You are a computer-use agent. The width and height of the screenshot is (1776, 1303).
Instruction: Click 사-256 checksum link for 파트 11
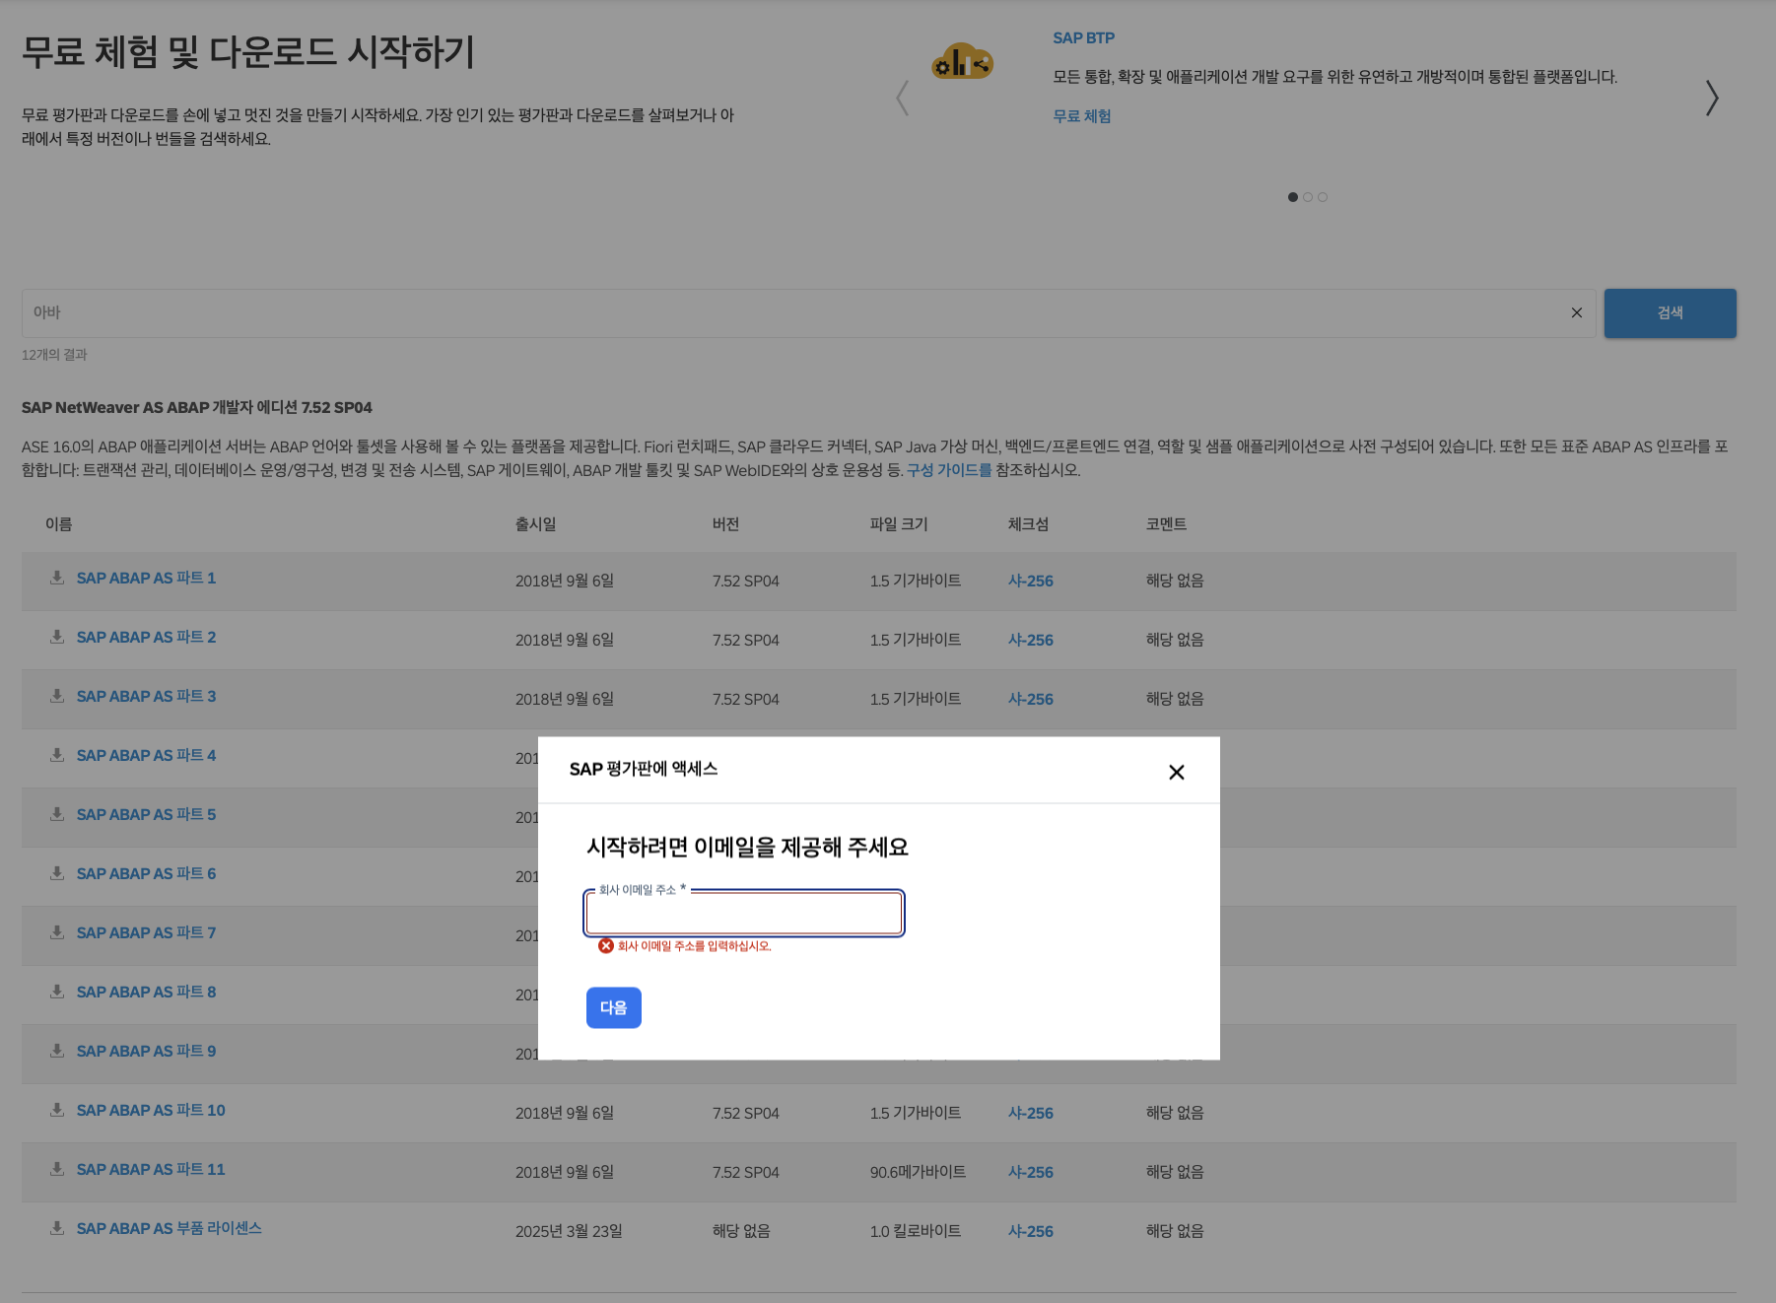(x=1031, y=1172)
